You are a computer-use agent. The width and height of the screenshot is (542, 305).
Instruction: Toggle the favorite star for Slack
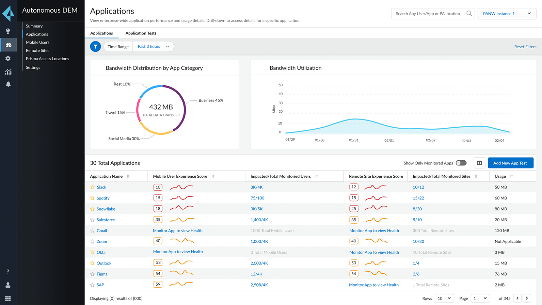[x=92, y=187]
